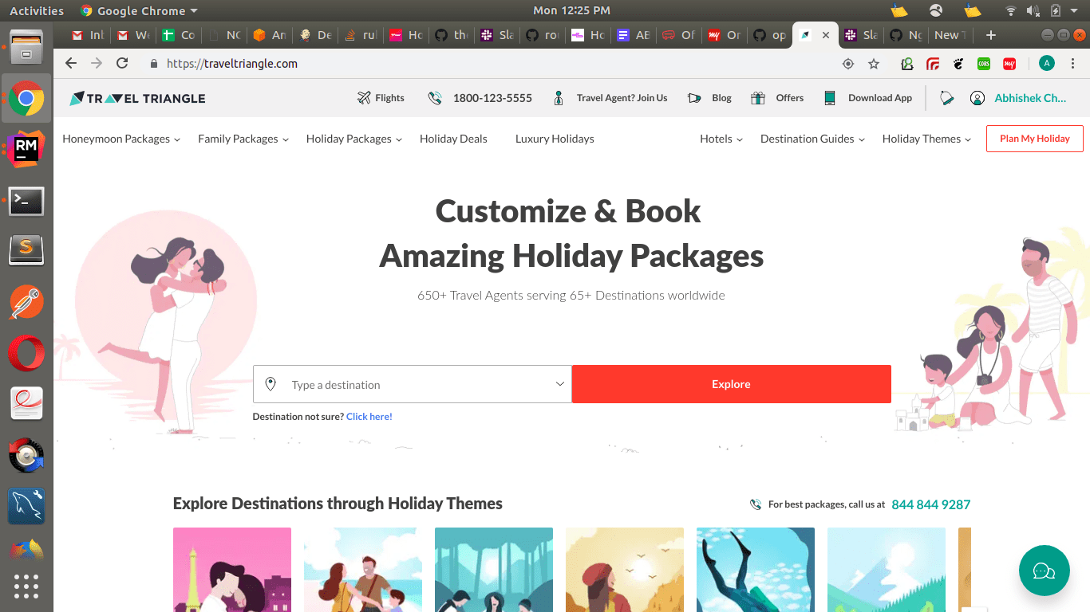Click the red MakeMyTrip extension icon
1090x612 pixels.
pos(1009,64)
